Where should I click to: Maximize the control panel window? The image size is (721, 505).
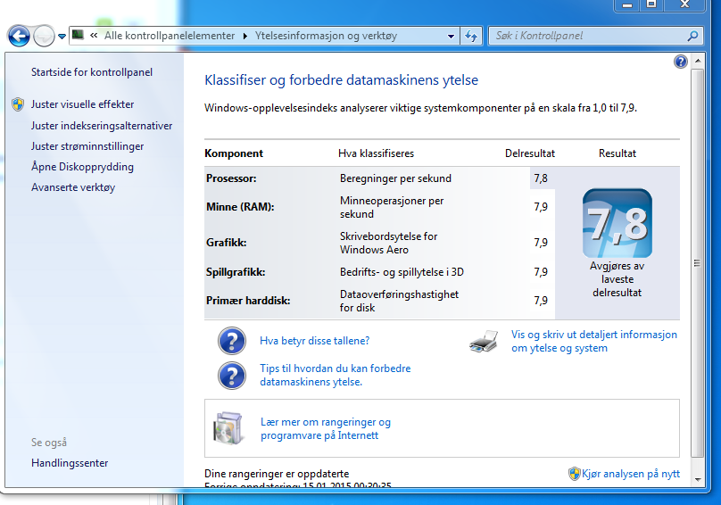click(651, 4)
